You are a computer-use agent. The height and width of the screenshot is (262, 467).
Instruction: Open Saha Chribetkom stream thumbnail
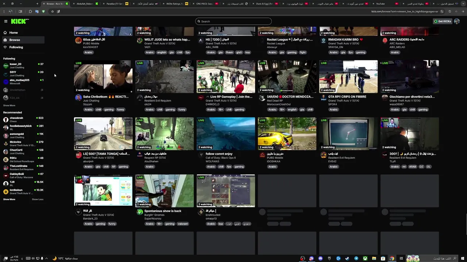click(x=103, y=77)
